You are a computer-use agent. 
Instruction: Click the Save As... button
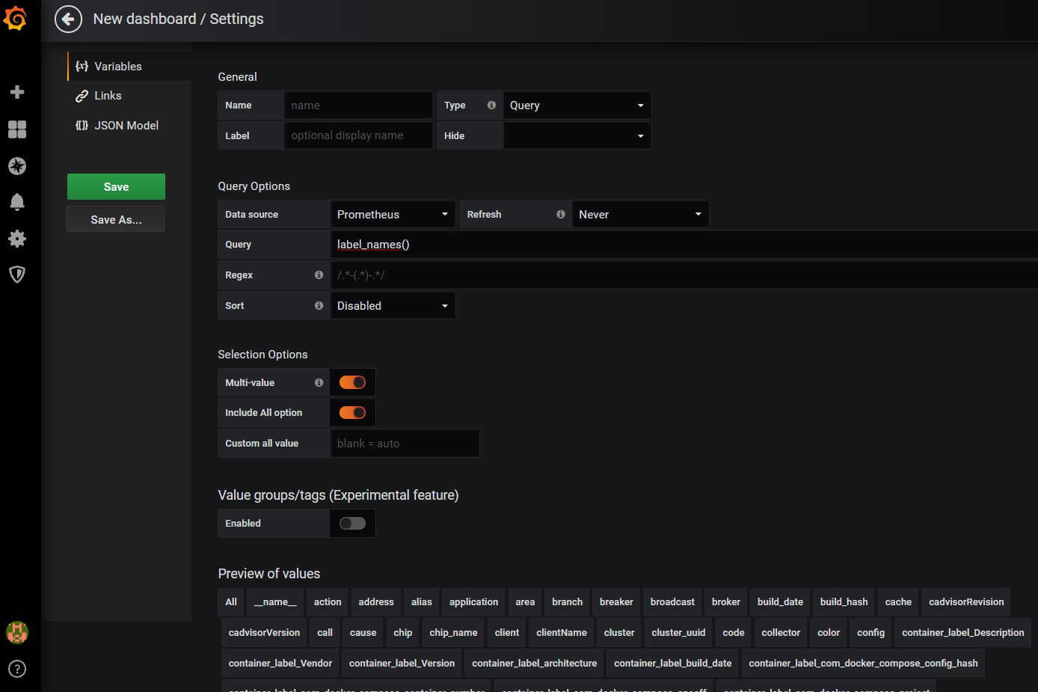click(x=116, y=220)
